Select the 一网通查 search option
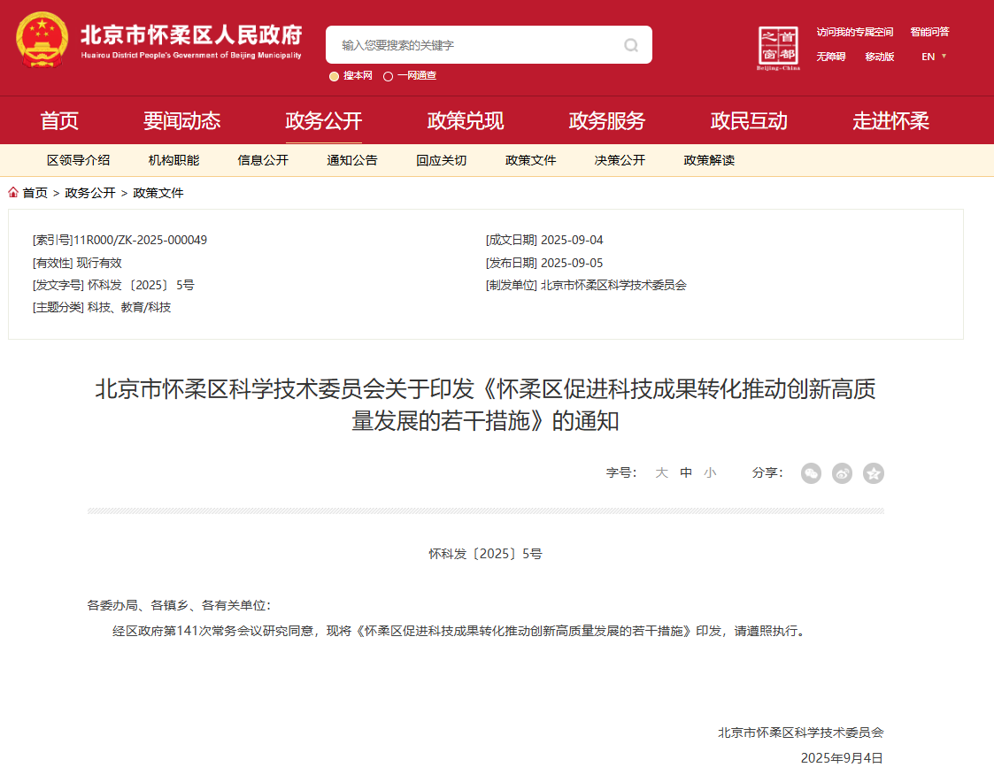Screen dimensions: 994x775 coord(389,75)
